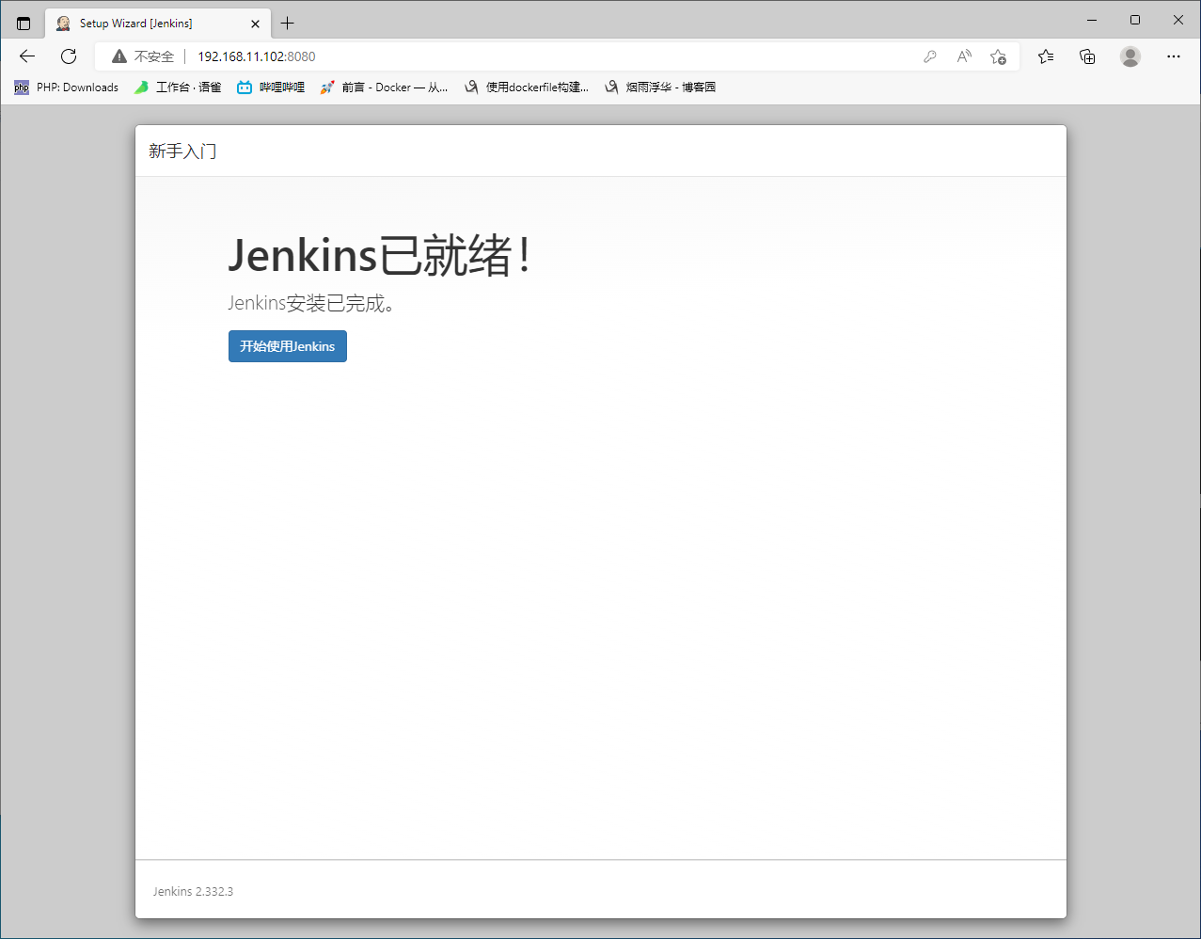Click the Jenkins 2.332.3 version text
The height and width of the screenshot is (939, 1201).
193,891
